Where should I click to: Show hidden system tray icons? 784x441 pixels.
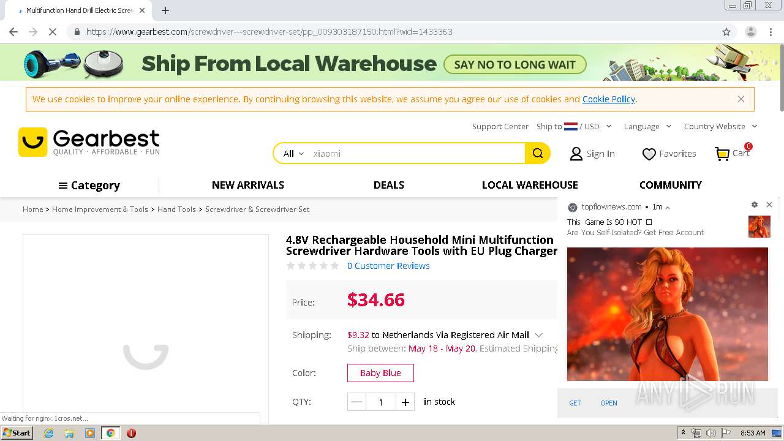click(683, 433)
